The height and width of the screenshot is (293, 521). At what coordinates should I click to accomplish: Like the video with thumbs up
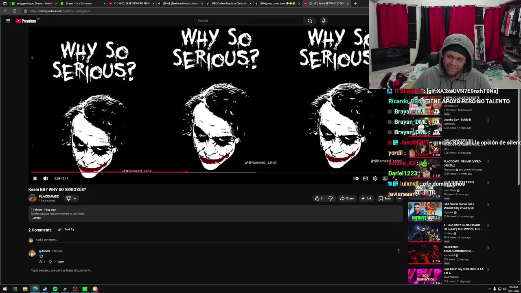click(319, 198)
